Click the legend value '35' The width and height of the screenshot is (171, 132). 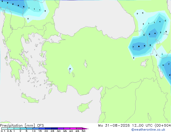[65, 131]
